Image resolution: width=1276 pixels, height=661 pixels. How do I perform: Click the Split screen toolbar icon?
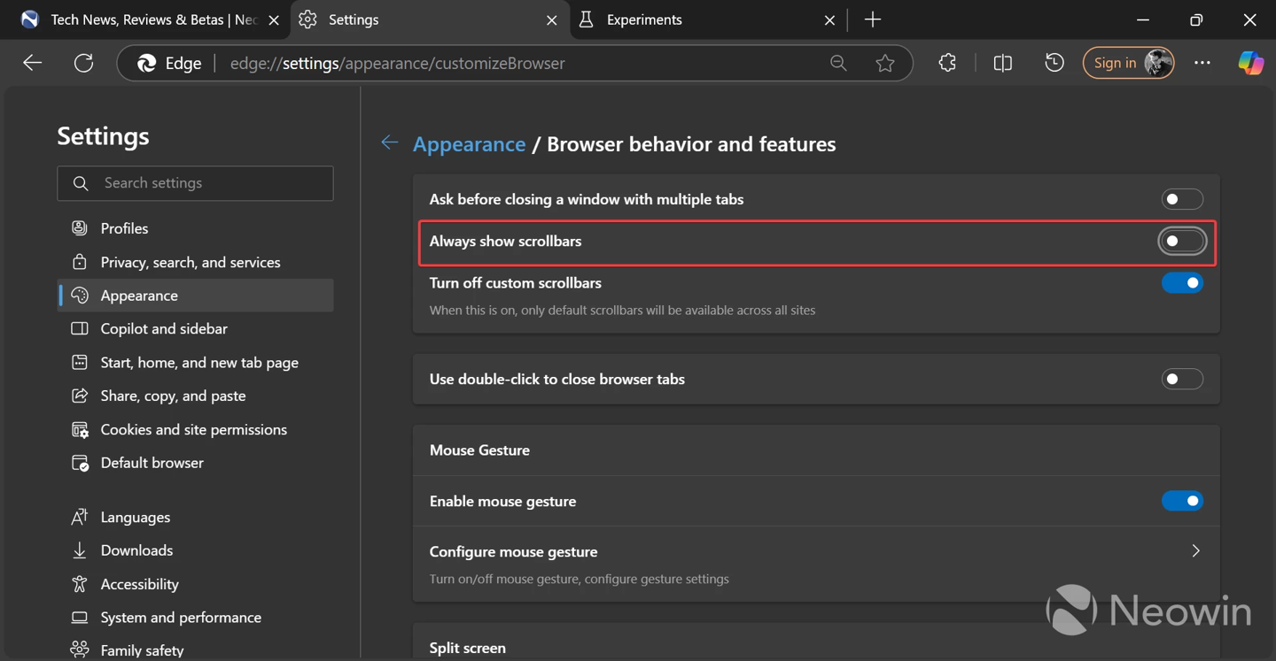1002,63
